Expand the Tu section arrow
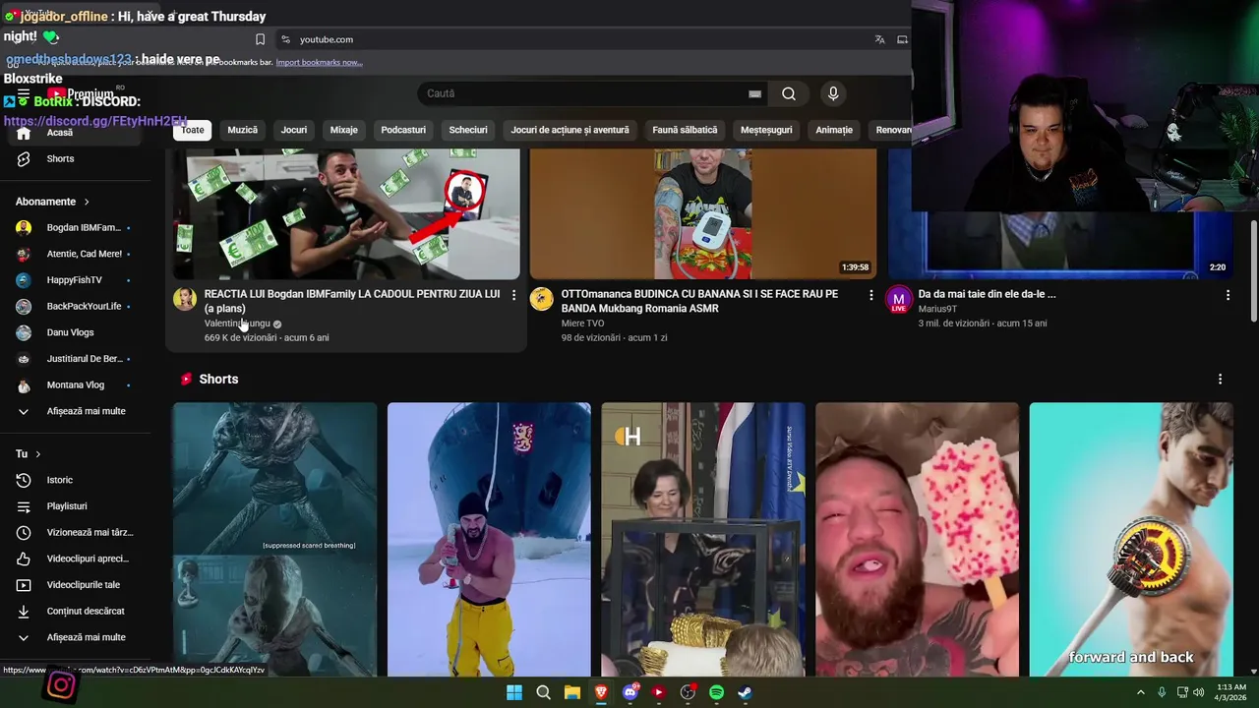The image size is (1259, 708). 38,454
